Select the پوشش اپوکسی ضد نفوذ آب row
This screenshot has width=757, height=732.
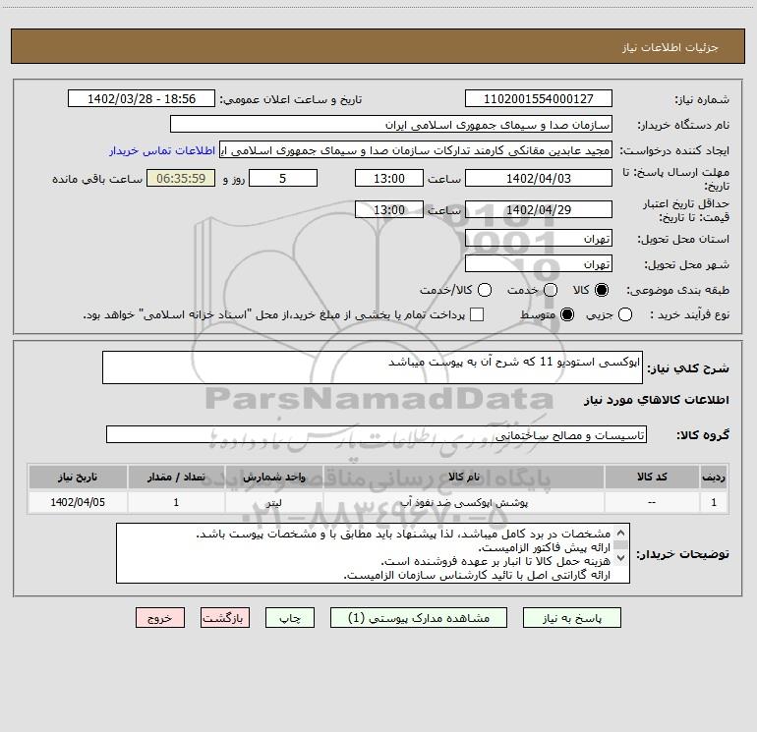(378, 503)
